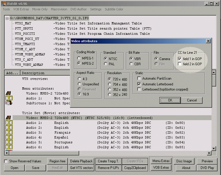Screen dimensions: 221x175
Task: Set aspect ratio to Unspecified
Action: (88, 84)
